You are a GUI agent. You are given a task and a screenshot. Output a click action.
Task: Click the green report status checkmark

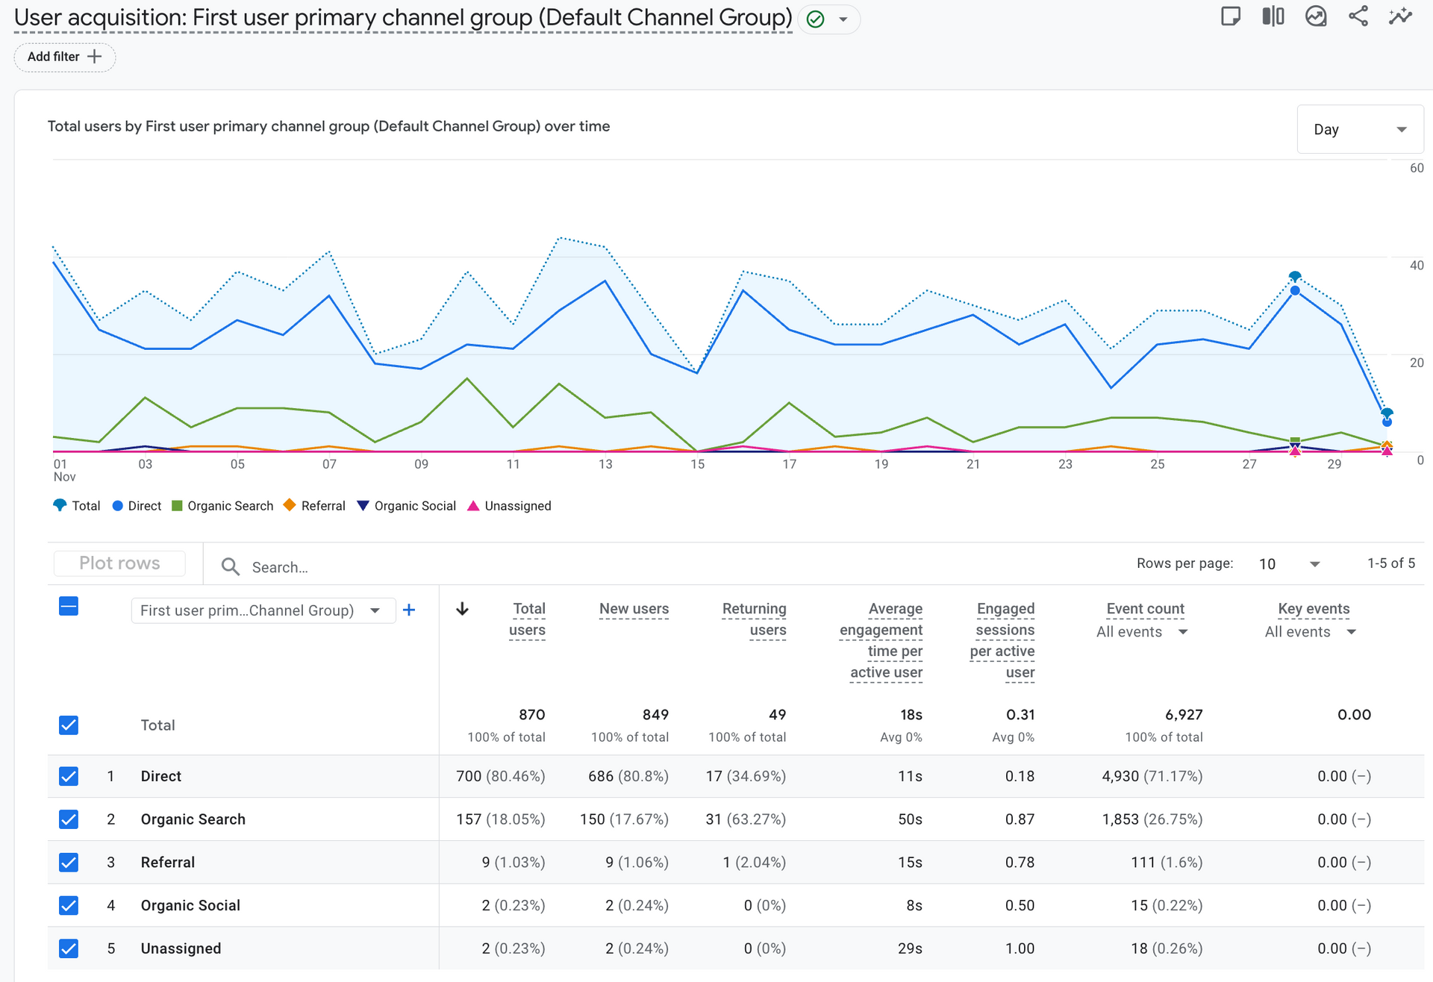coord(816,19)
